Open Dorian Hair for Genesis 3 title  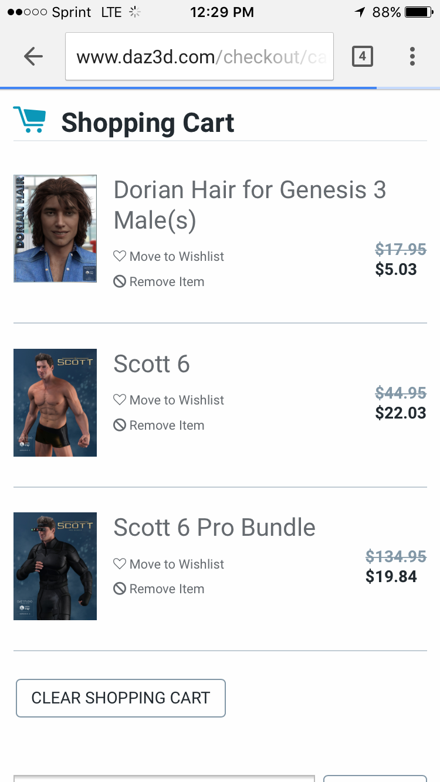pyautogui.click(x=249, y=205)
